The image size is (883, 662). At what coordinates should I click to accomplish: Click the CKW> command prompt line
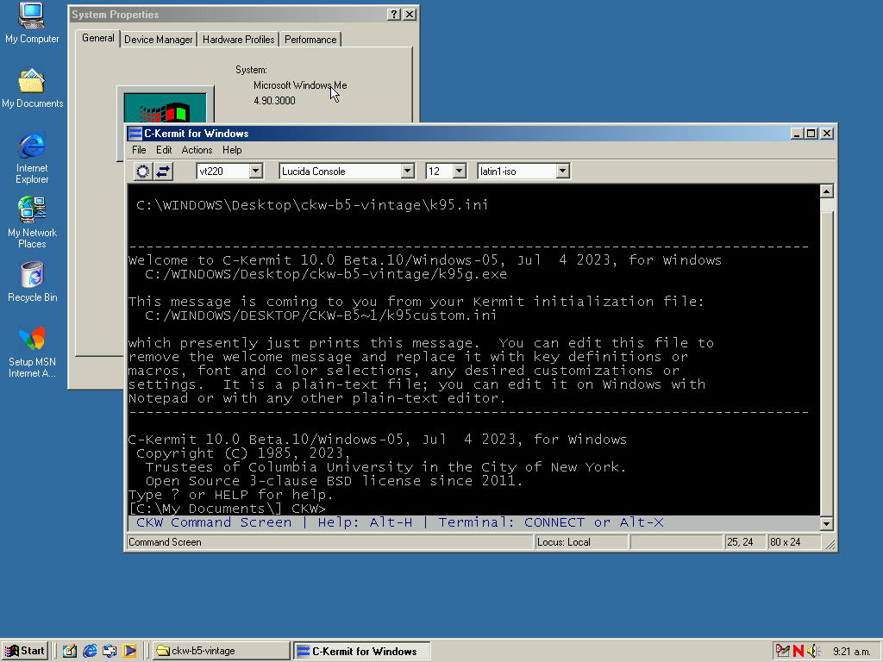(x=228, y=509)
